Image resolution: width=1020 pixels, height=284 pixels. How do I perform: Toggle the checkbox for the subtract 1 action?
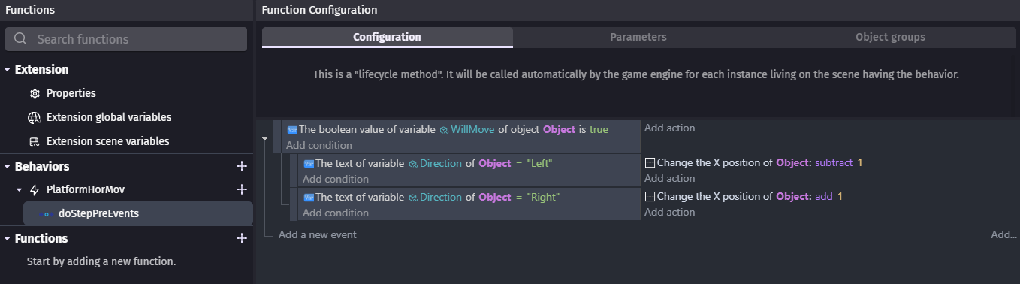(650, 163)
